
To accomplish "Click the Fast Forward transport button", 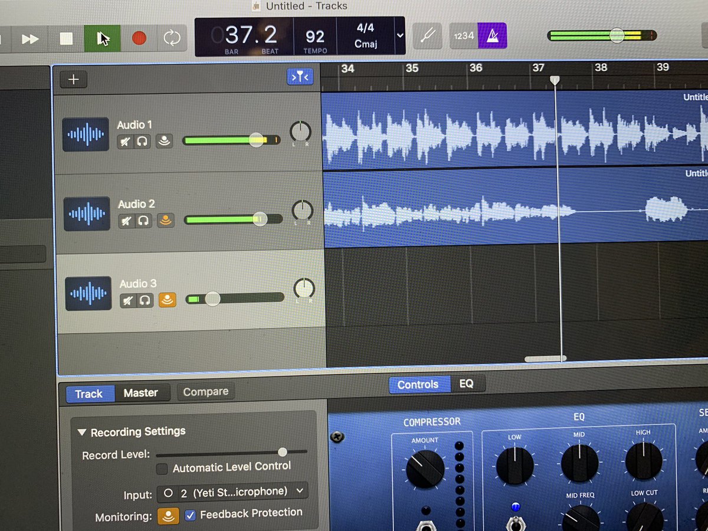I will point(30,39).
